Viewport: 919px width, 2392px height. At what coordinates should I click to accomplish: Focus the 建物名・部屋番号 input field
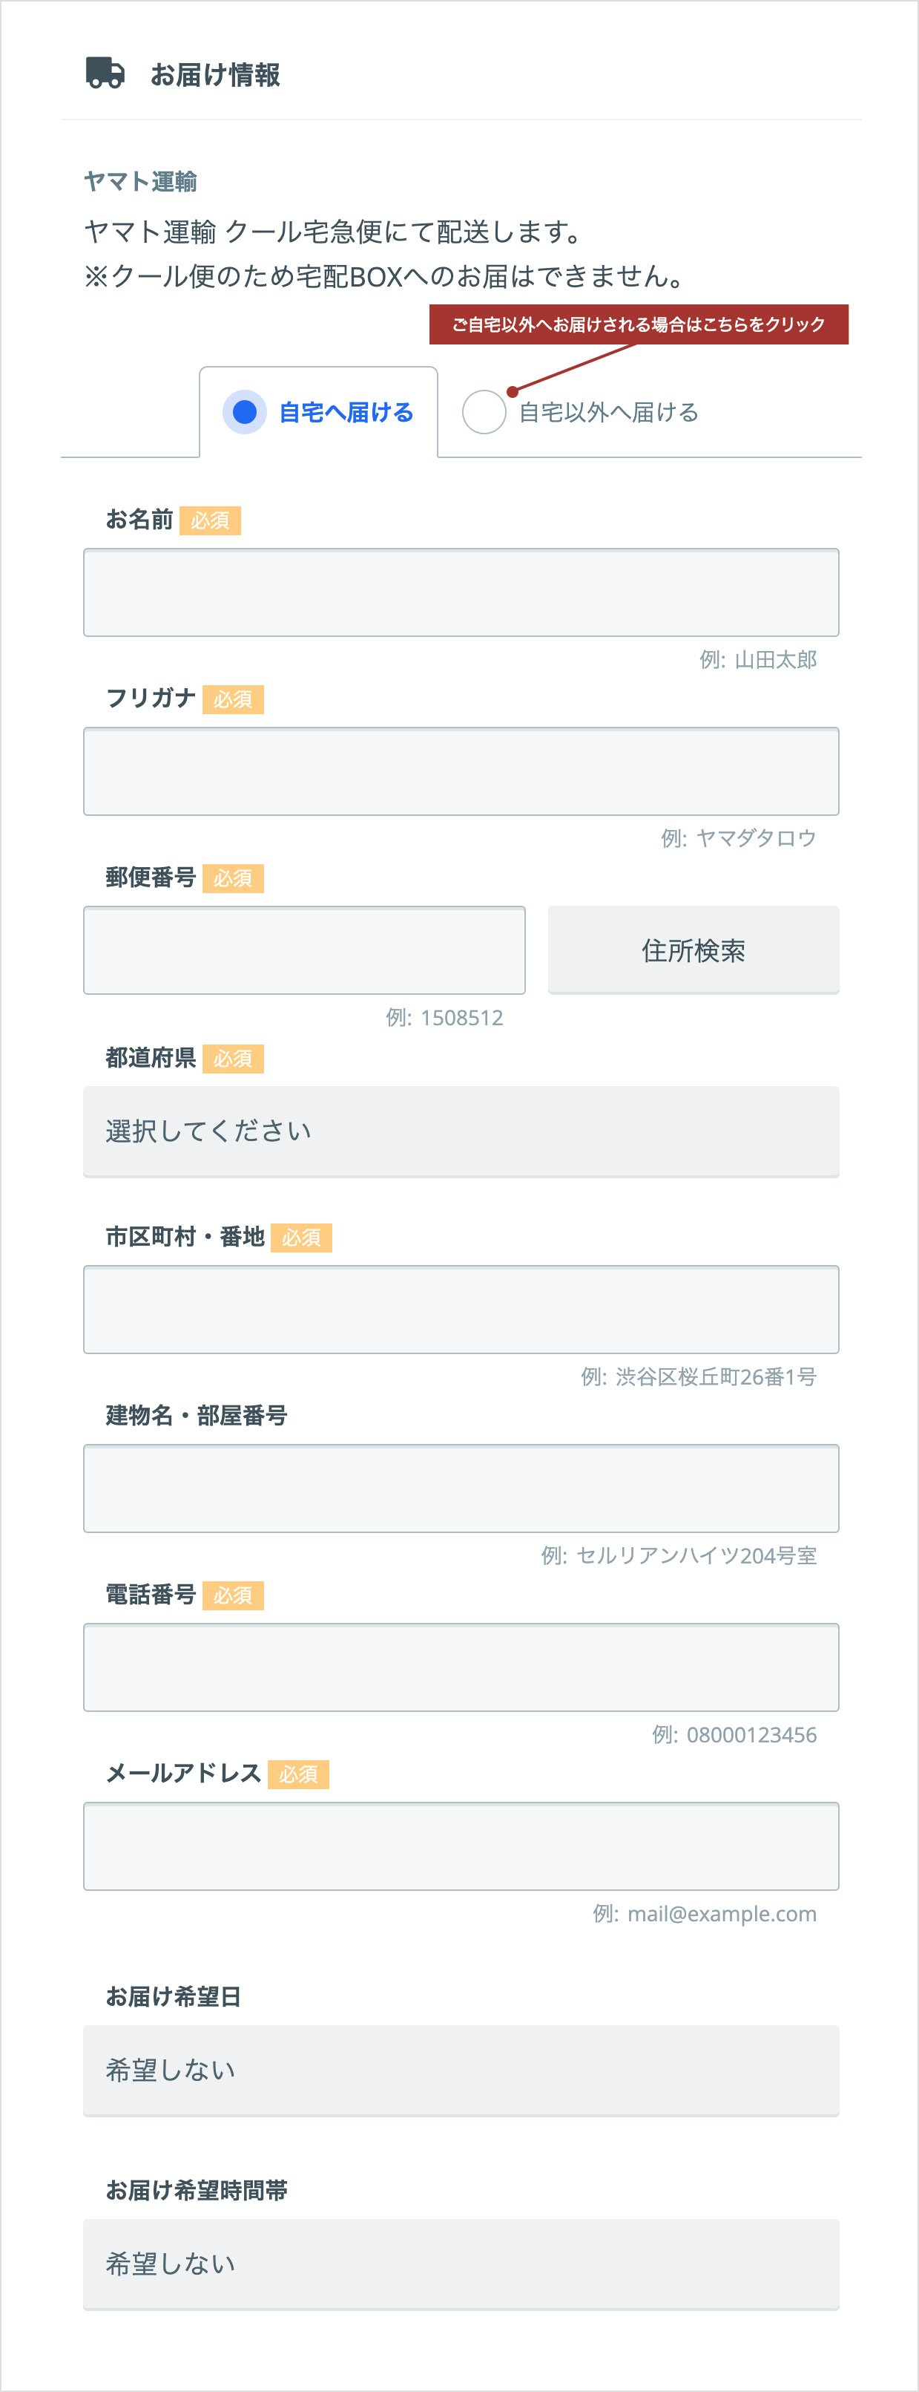461,1489
